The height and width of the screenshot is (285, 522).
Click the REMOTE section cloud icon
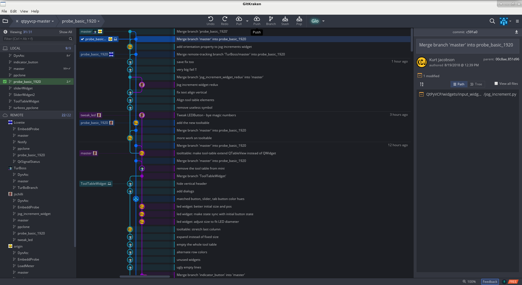tap(5, 115)
